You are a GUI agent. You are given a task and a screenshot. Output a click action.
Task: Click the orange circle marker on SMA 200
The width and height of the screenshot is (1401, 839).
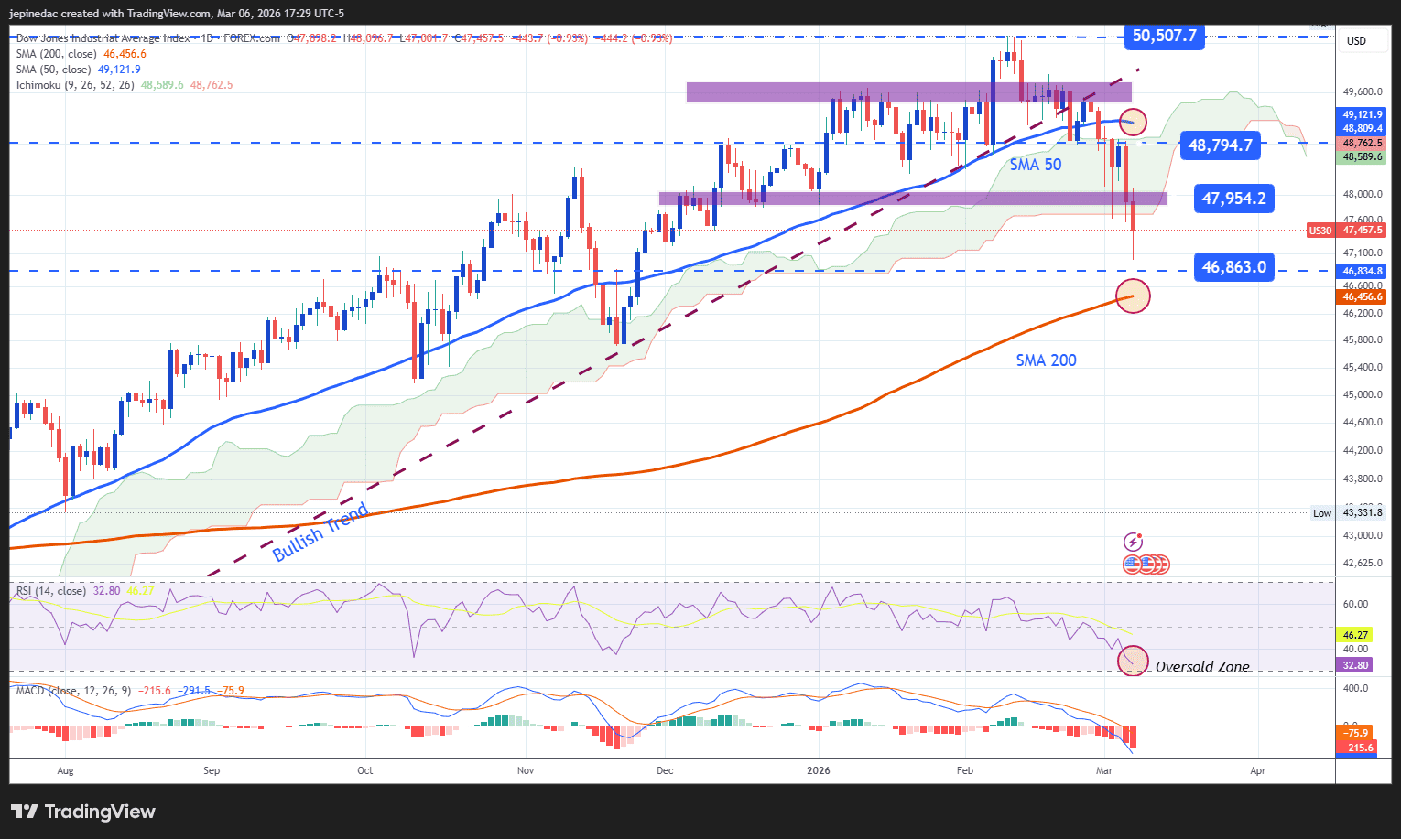click(x=1133, y=296)
